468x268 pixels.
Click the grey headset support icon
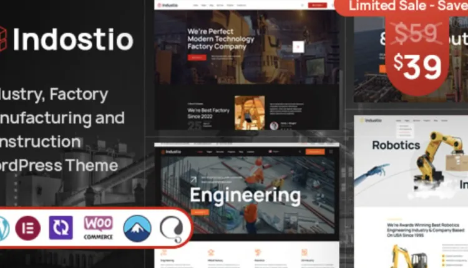[172, 229]
